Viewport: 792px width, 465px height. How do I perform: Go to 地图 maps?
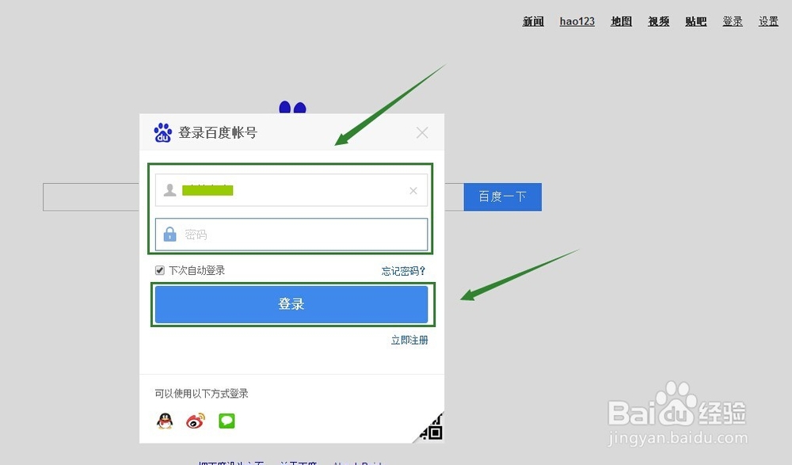[621, 21]
